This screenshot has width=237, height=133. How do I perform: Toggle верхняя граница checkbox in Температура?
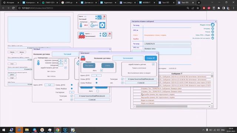pyautogui.click(x=66, y=60)
